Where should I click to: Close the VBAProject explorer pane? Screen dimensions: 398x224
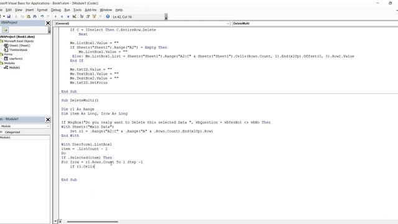pos(48,23)
